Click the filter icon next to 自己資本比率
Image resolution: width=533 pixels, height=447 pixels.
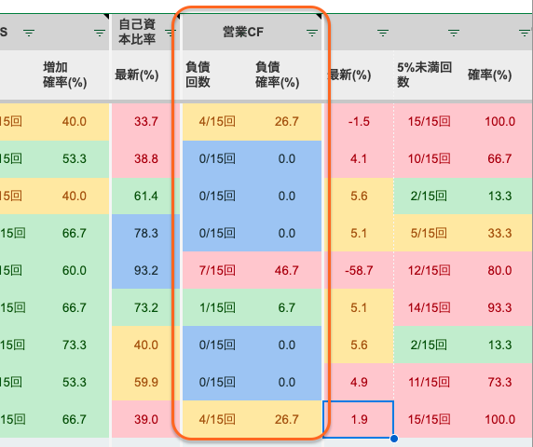coord(170,33)
